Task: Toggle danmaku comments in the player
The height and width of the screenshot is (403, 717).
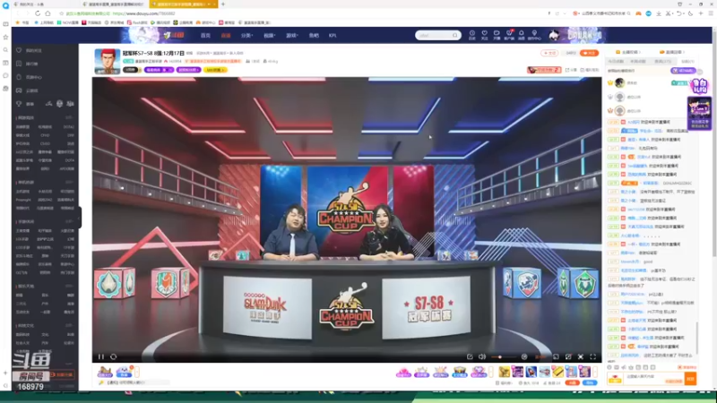Action: 524,356
